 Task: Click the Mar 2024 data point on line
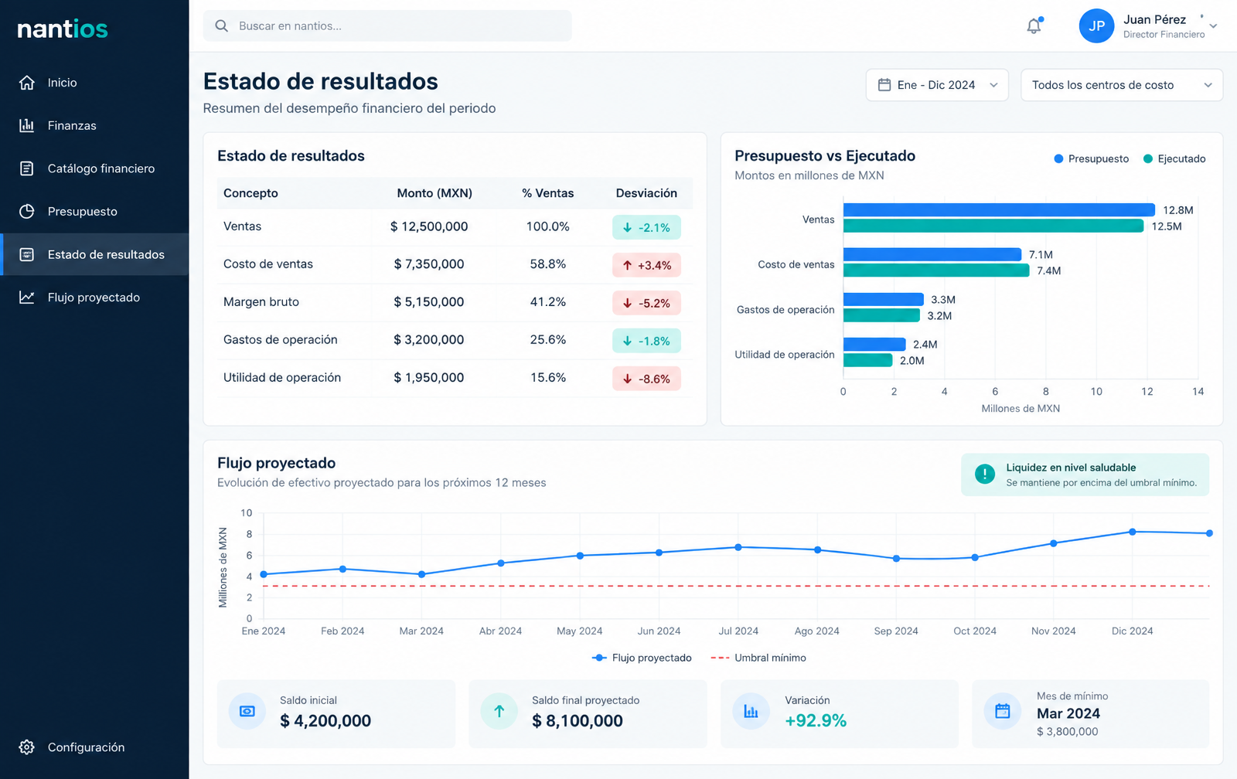pos(421,574)
